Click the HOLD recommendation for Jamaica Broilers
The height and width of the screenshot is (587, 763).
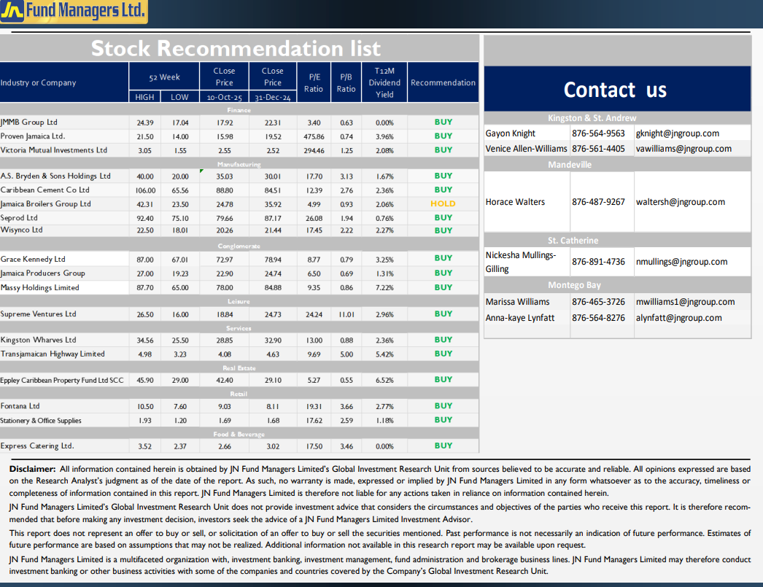[x=443, y=204]
